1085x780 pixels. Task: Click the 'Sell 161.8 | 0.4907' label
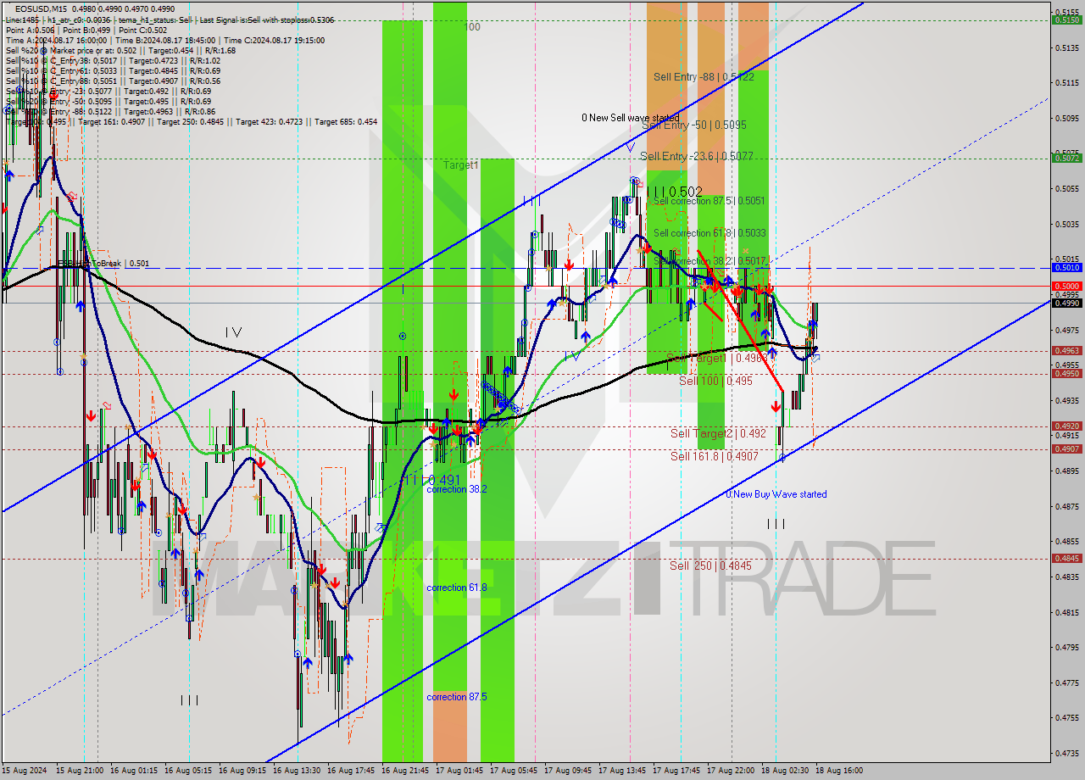tap(716, 455)
